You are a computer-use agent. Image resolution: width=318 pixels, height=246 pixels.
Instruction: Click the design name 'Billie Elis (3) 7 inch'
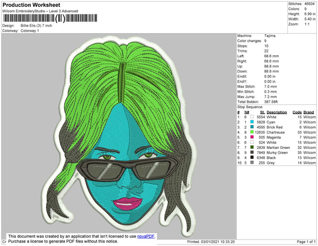pyautogui.click(x=36, y=25)
